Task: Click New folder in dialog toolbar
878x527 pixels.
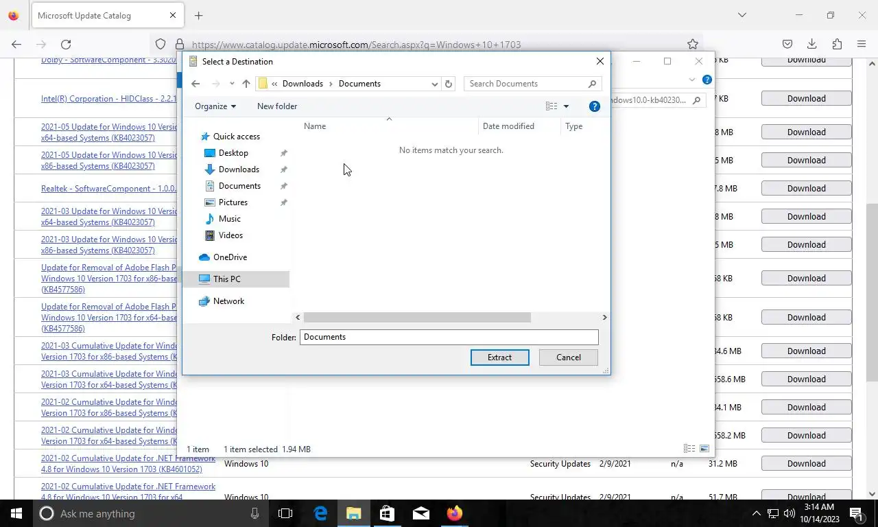Action: [x=277, y=106]
